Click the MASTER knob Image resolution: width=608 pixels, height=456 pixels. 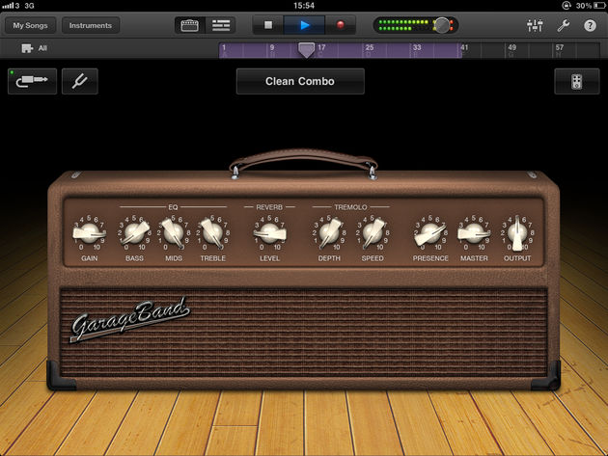pyautogui.click(x=474, y=233)
